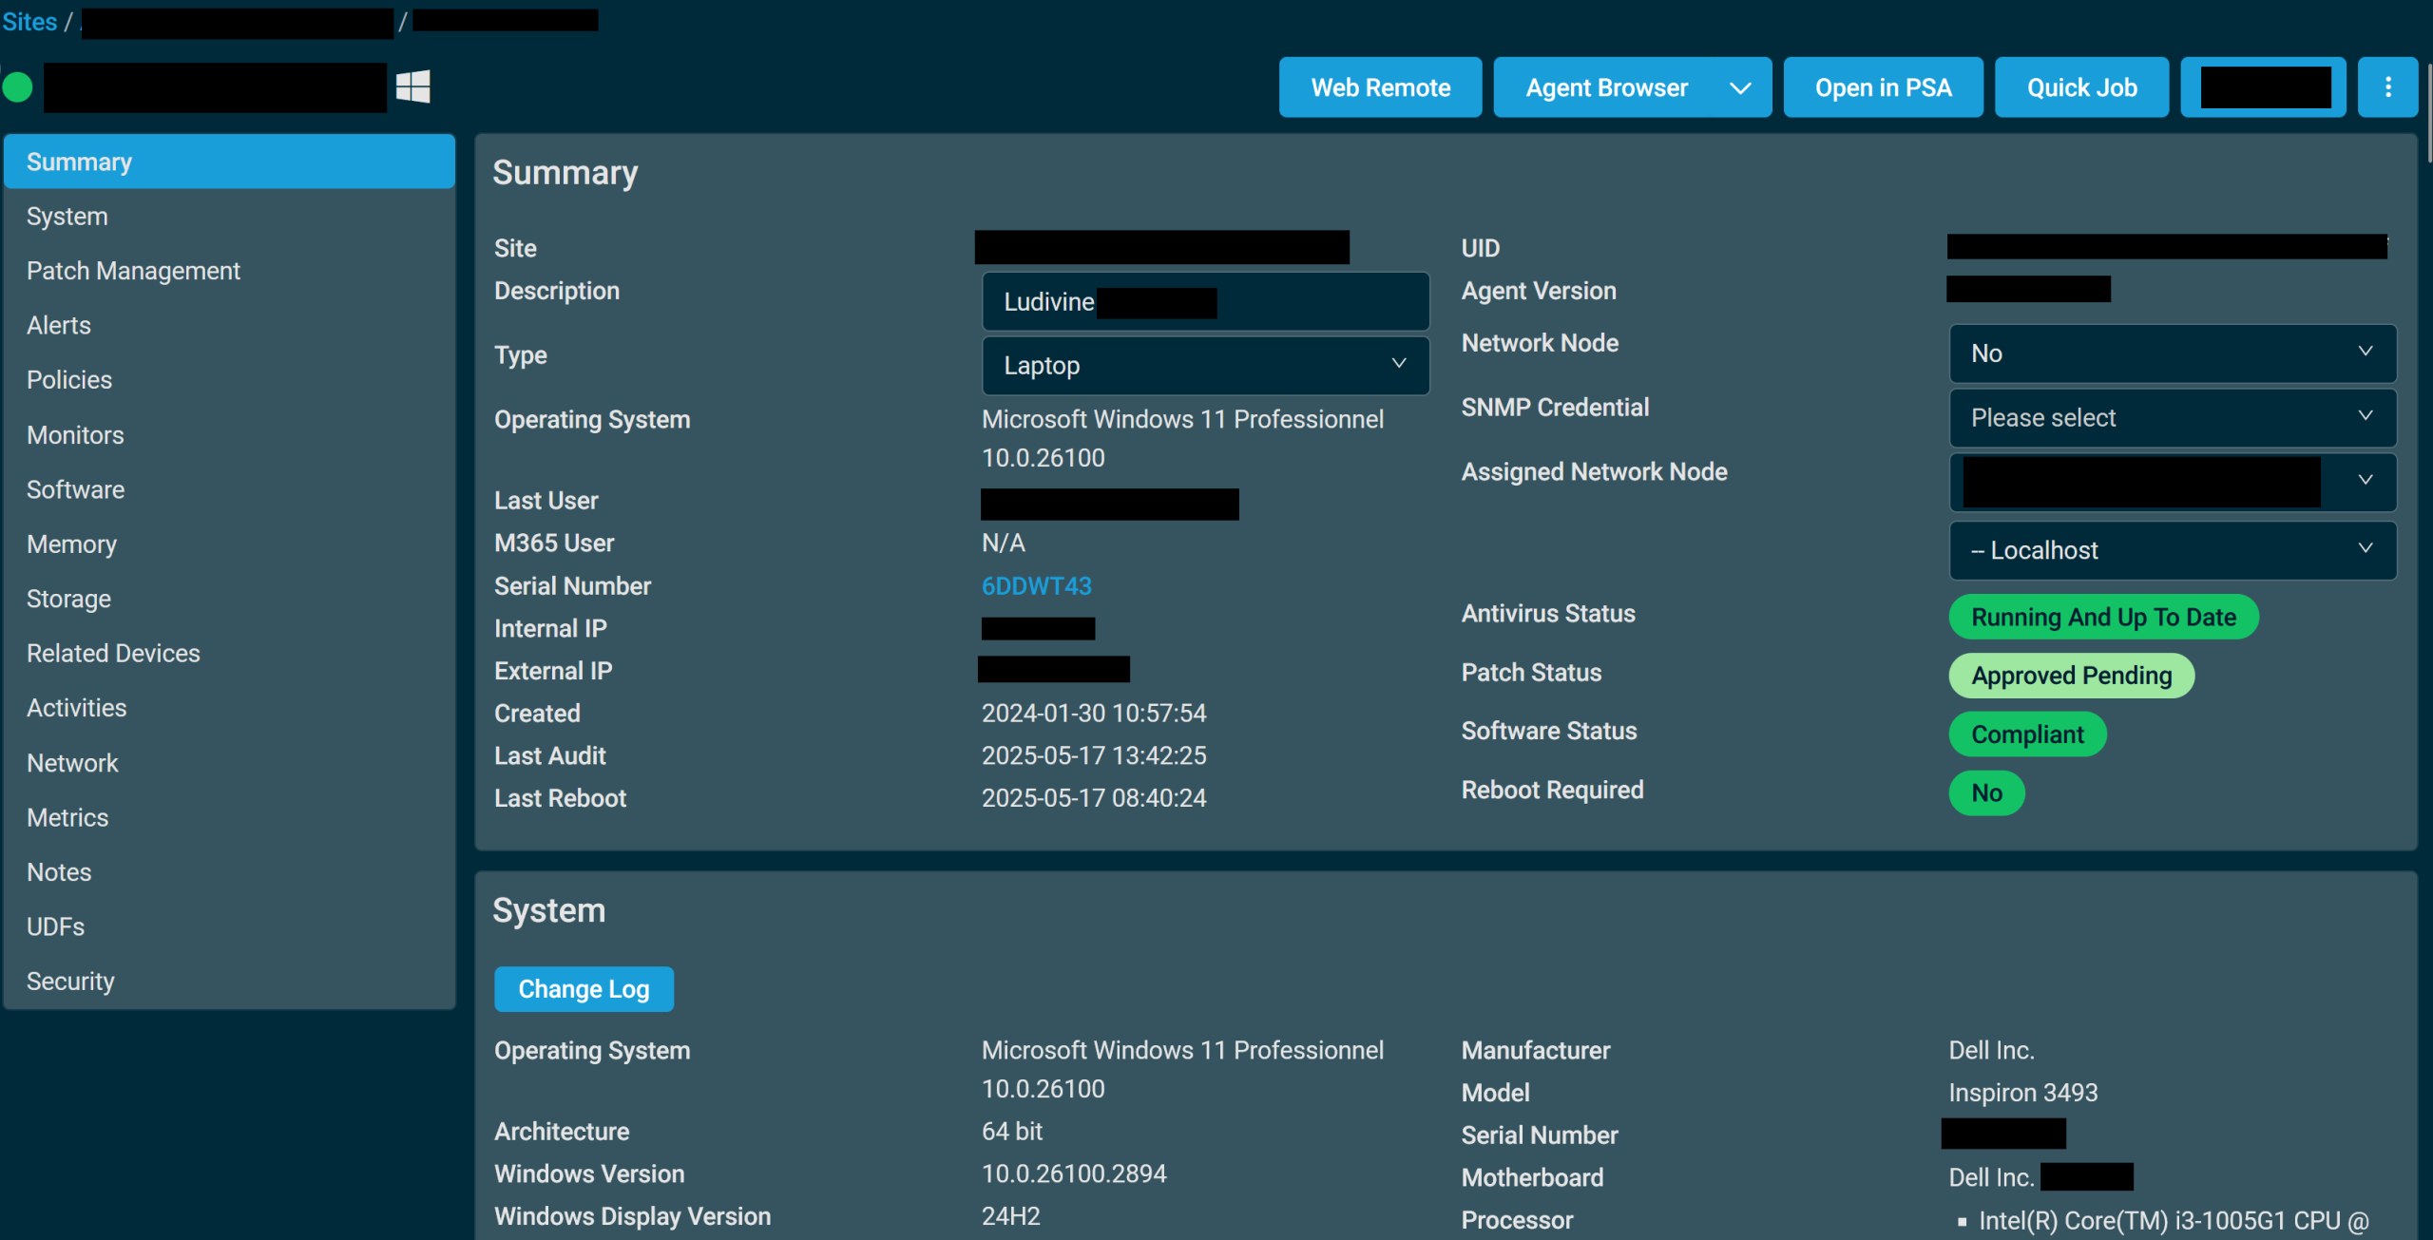2433x1240 pixels.
Task: Open the Type Laptop dropdown
Action: [x=1205, y=365]
